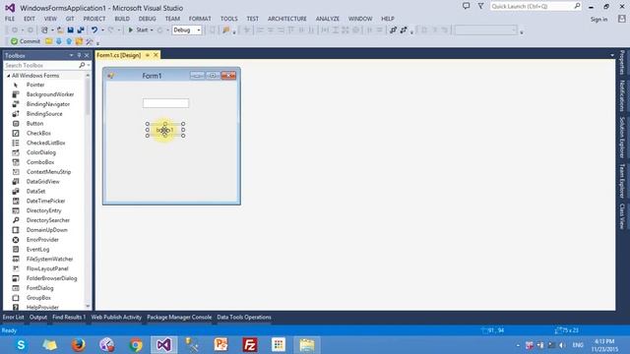630x354 pixels.
Task: Open the FILE menu
Action: click(10, 19)
